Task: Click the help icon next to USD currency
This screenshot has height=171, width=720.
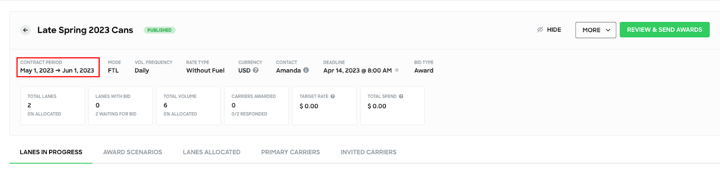Action: click(256, 70)
